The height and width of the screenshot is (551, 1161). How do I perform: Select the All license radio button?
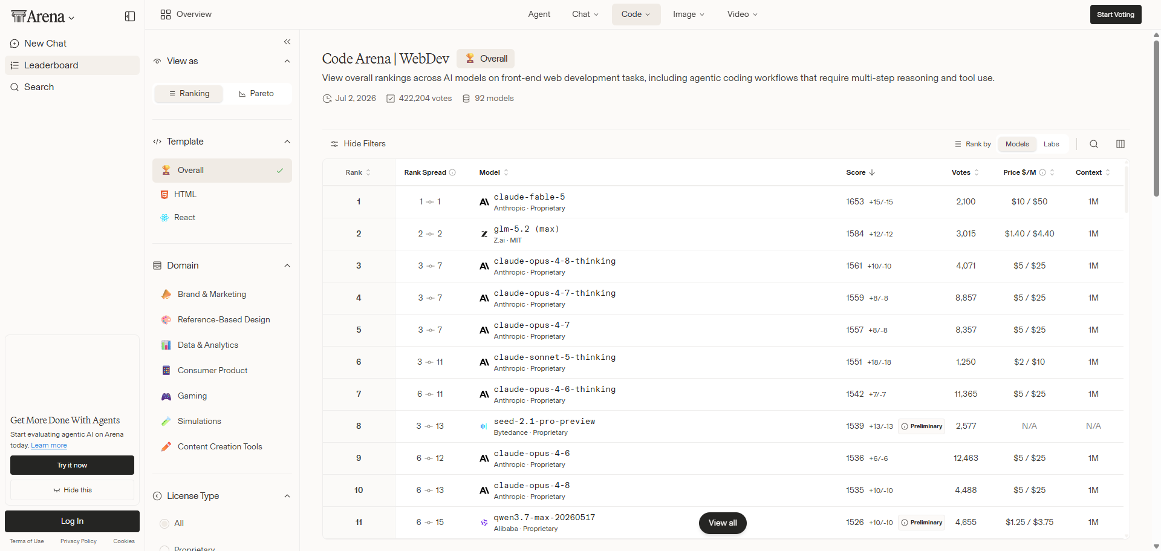[164, 524]
